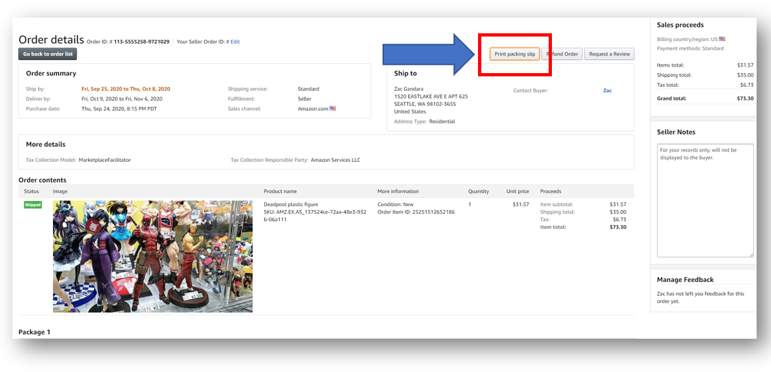Click the Print packing slip button
The height and width of the screenshot is (372, 771).
pyautogui.click(x=515, y=54)
